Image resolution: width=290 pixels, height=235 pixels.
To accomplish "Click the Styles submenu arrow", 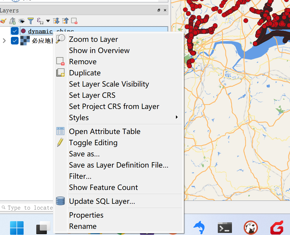I will [x=177, y=117].
